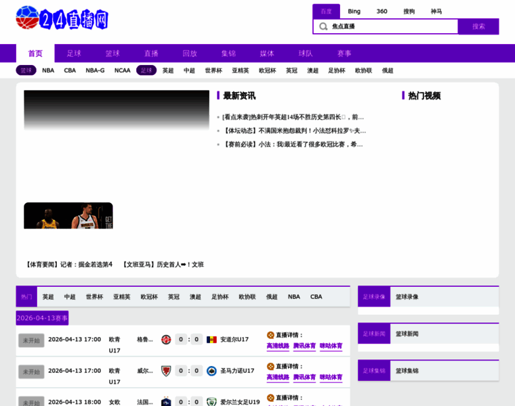This screenshot has width=515, height=406.
Task: Switch search engine to 搜狗
Action: pos(409,11)
